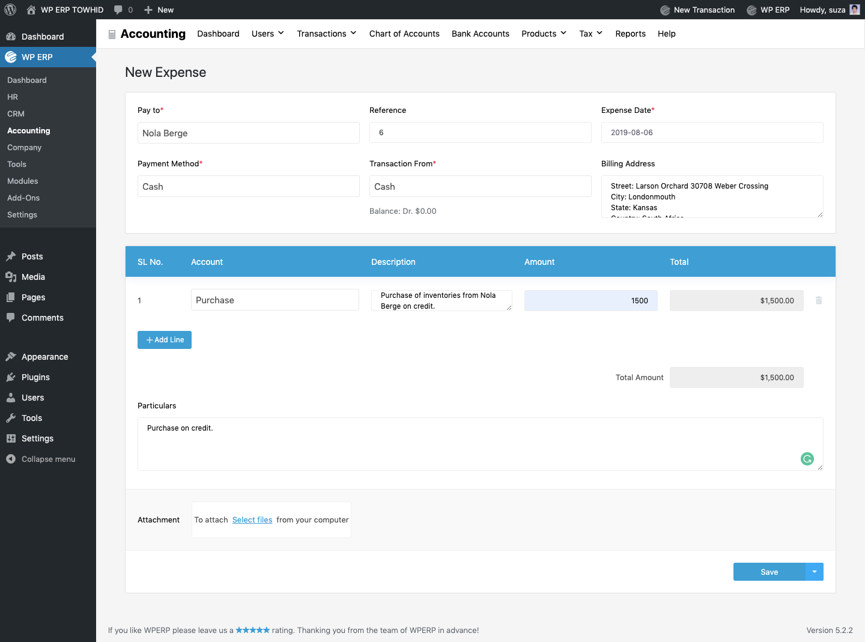Open the Reports menu item

[x=631, y=34]
